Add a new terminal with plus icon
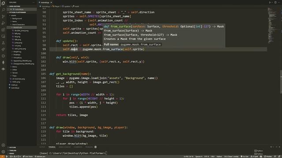This screenshot has width=282, height=158. 271,147
